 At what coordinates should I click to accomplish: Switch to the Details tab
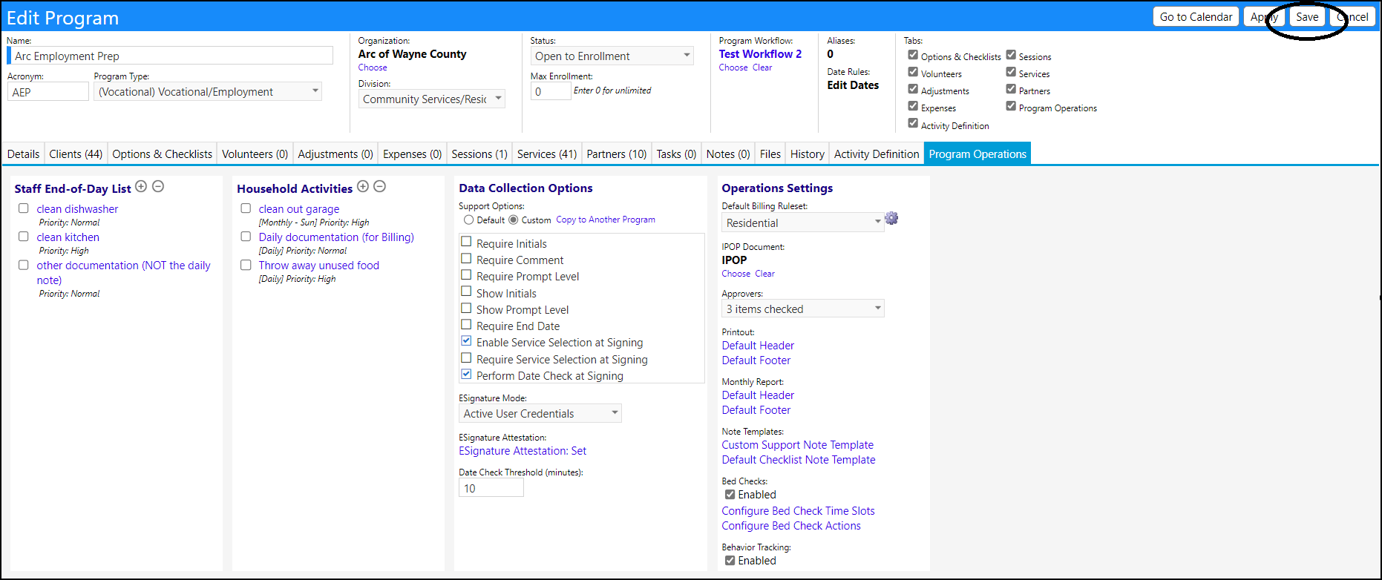coord(23,154)
